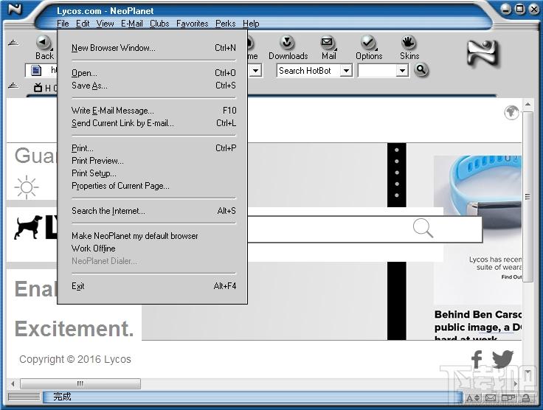Choose Search the Internet... entry
The image size is (543, 410).
[x=153, y=211]
